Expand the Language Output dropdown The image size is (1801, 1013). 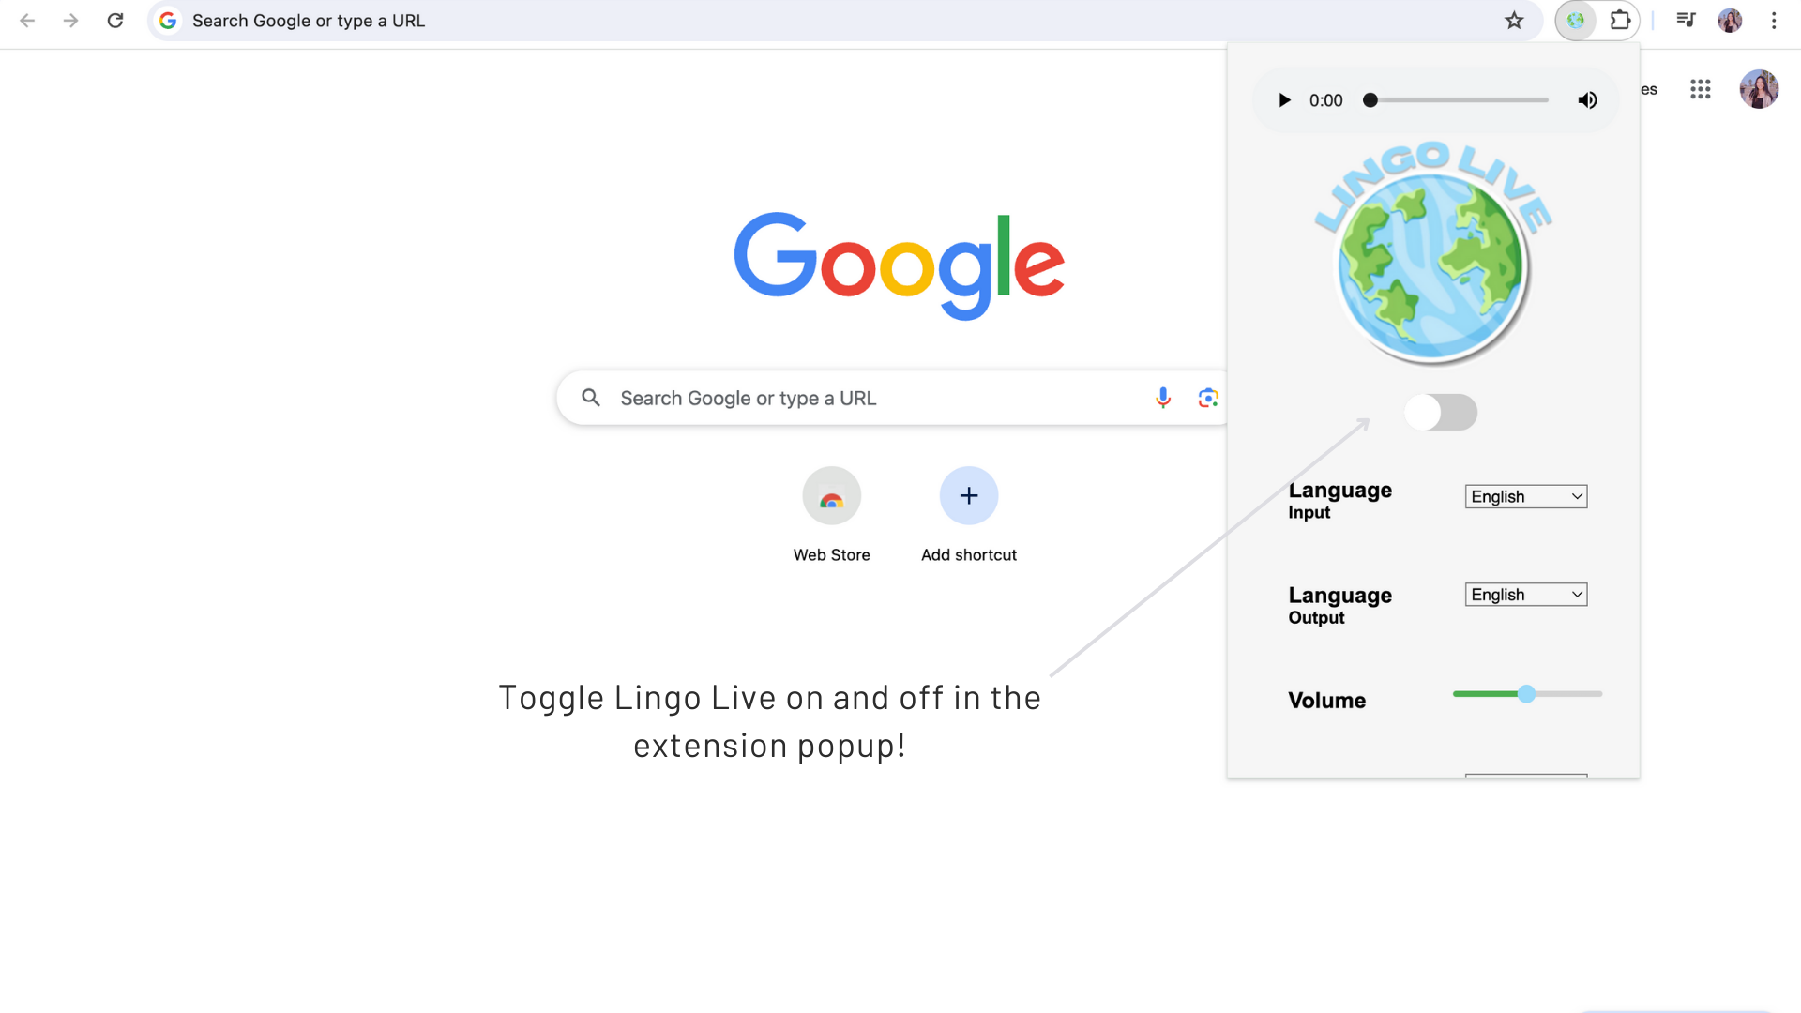pyautogui.click(x=1526, y=595)
